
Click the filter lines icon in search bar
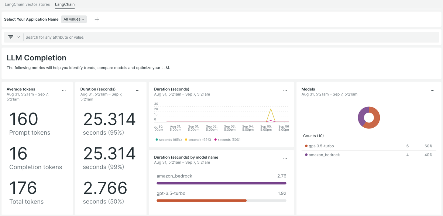pos(11,37)
